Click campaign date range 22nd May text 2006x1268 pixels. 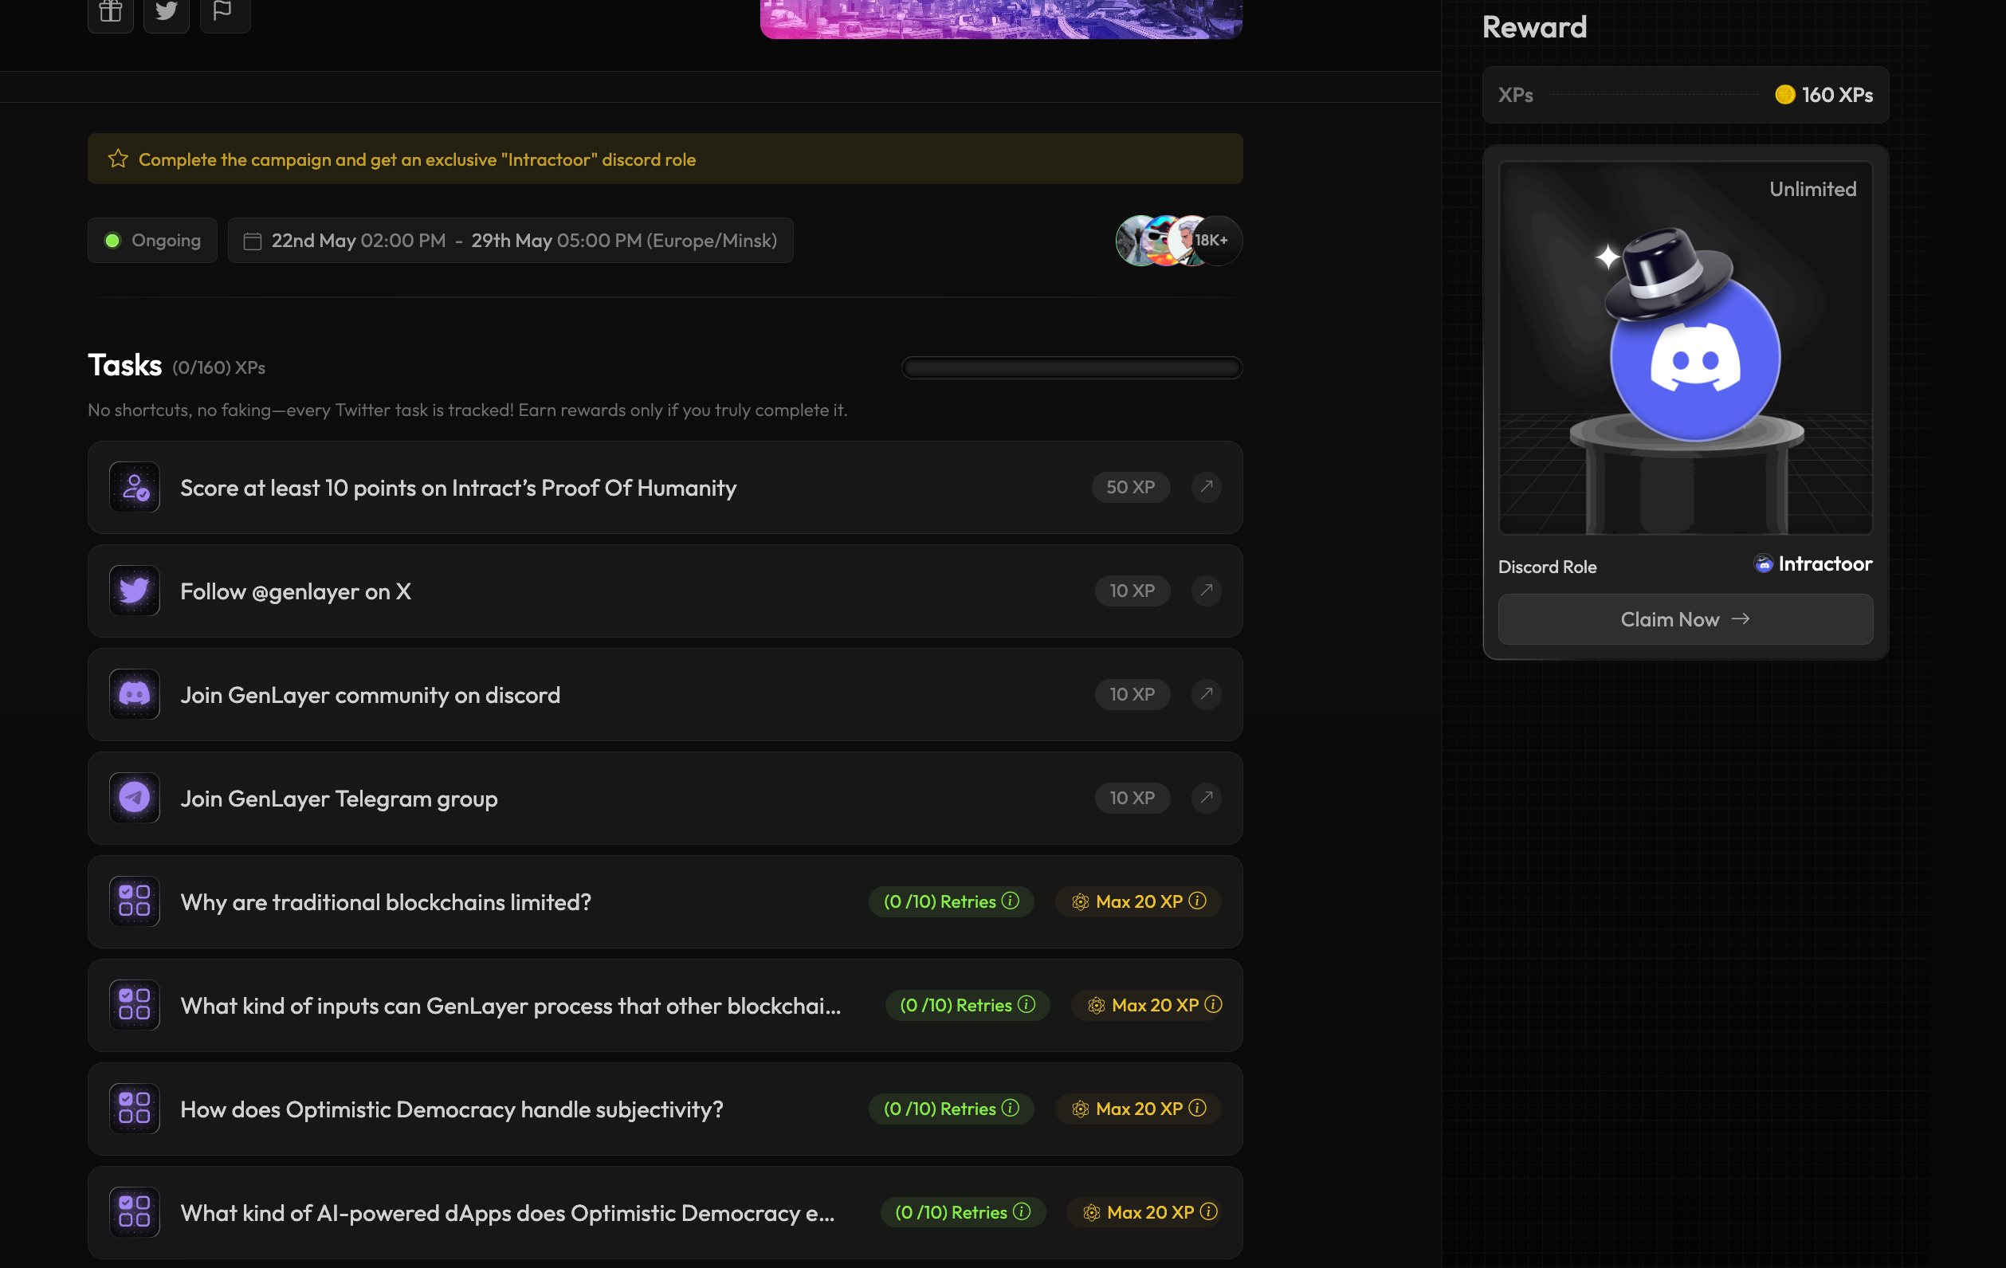click(524, 241)
